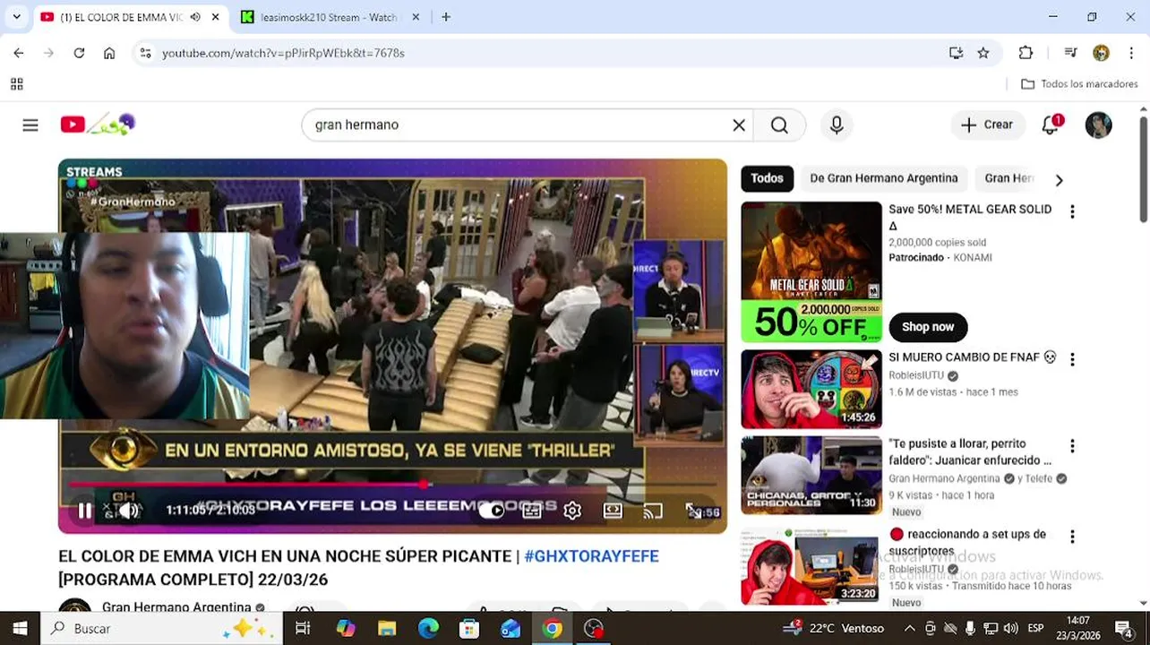
Task: Open File Explorer from the taskbar
Action: [x=387, y=629]
